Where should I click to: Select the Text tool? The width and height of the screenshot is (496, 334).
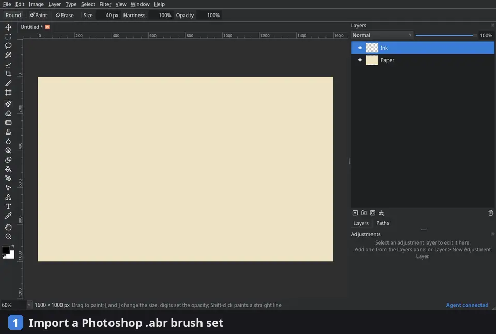(x=8, y=206)
